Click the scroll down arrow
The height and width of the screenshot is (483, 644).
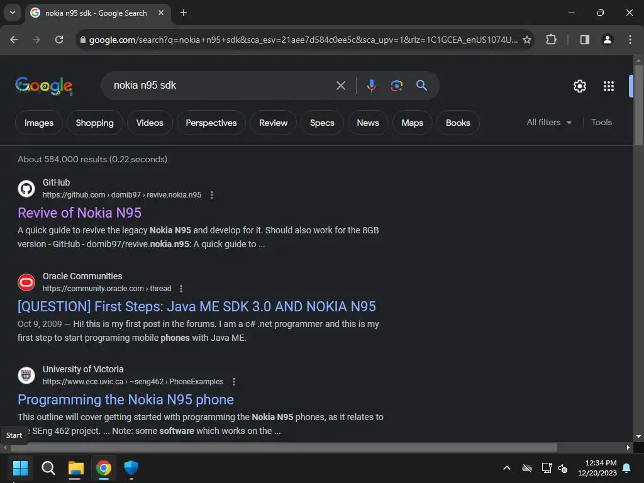coord(638,436)
